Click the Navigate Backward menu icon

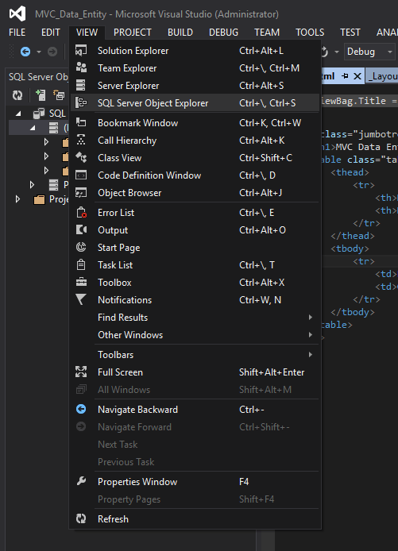81,409
